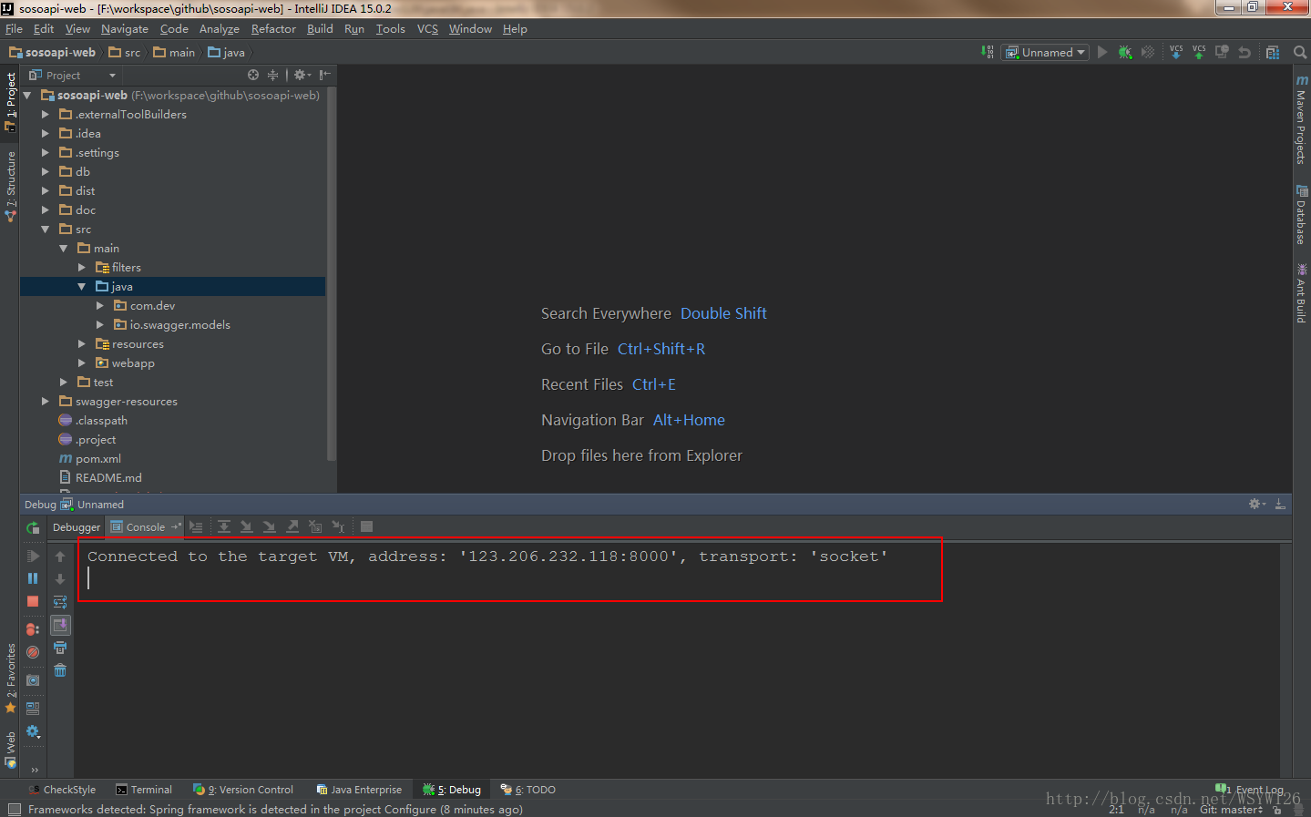Open the Ant Build side panel

coord(1302,293)
